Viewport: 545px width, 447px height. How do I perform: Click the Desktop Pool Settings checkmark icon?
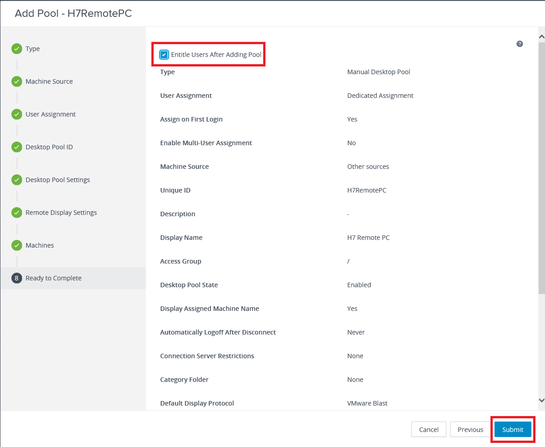click(x=17, y=180)
